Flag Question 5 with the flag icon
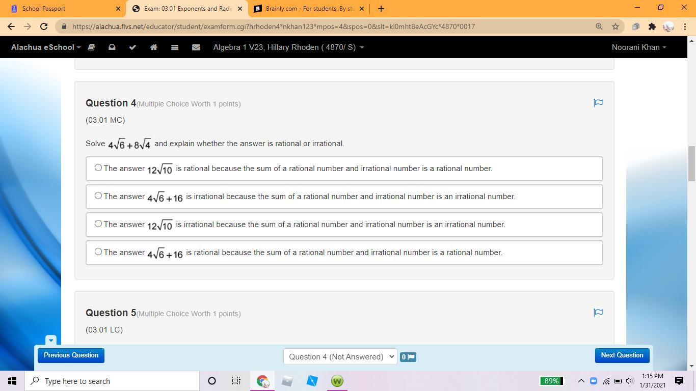The width and height of the screenshot is (696, 391). pos(598,313)
